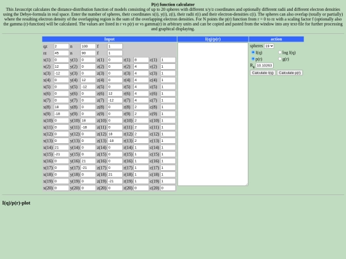The image size is (346, 259).
Task: Click the r(20) radius field
Action: (x=141, y=188)
